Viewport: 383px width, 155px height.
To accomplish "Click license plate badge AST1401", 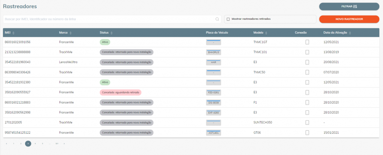I will [214, 133].
